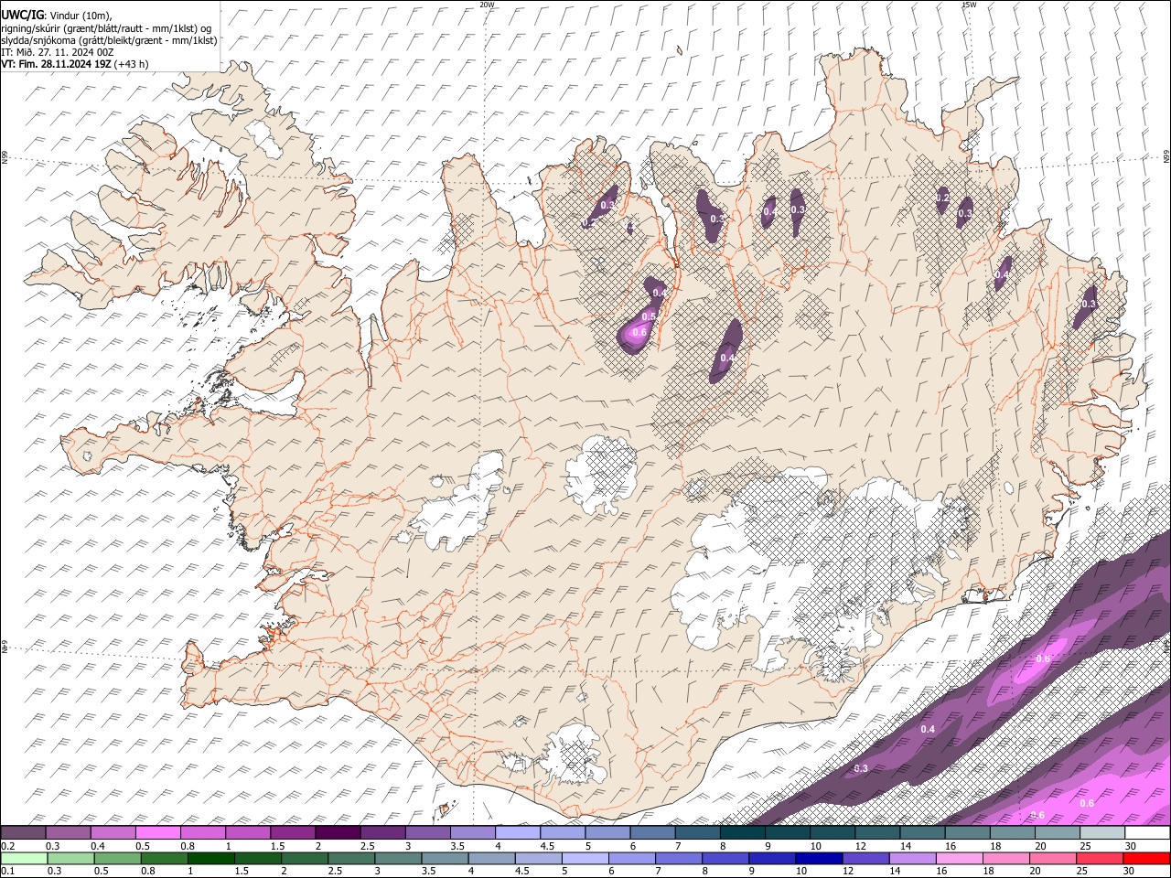Pick the bright red swatch starting at 30 in lower legend
The image size is (1171, 878).
(x=1145, y=858)
